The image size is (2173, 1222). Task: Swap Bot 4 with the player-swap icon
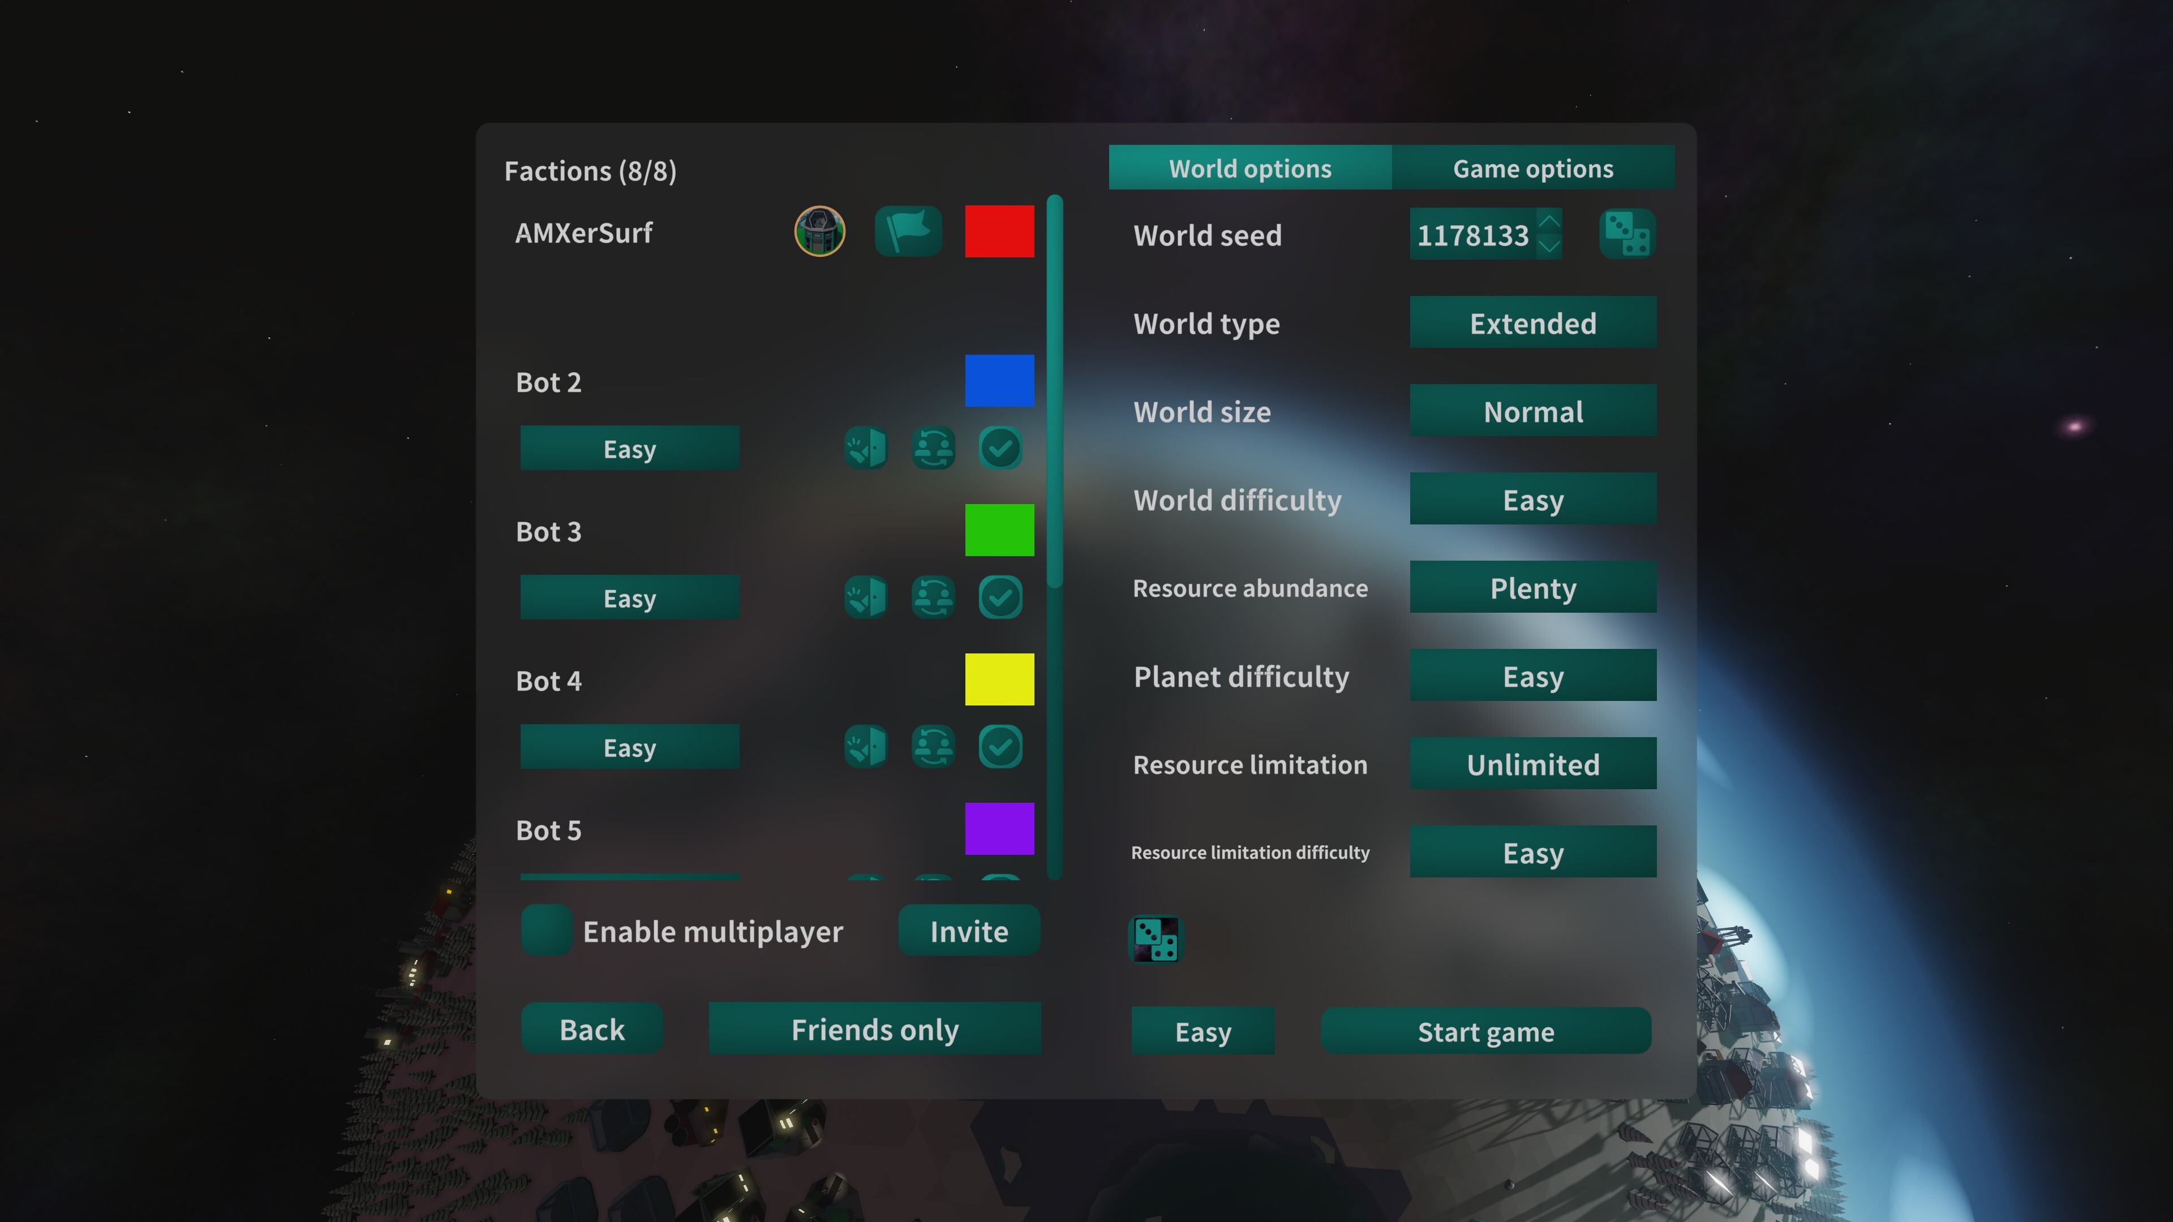tap(933, 746)
